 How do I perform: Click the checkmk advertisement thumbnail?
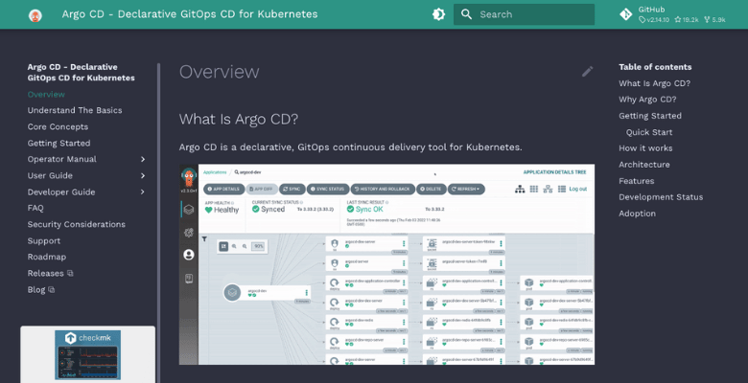click(88, 355)
